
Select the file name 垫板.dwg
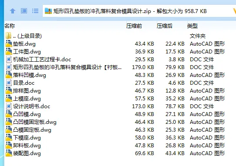(24, 44)
